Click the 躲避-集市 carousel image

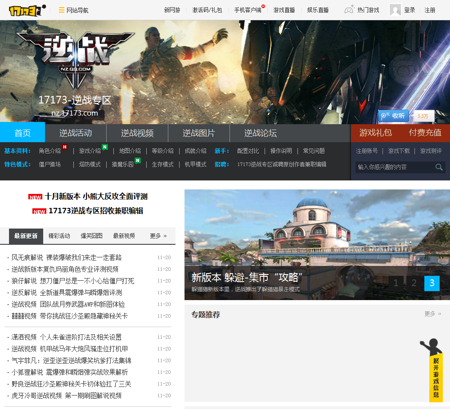(x=317, y=244)
